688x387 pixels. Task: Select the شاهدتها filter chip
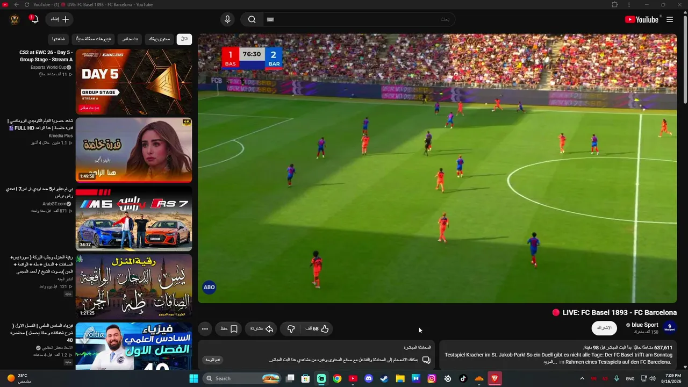[58, 39]
